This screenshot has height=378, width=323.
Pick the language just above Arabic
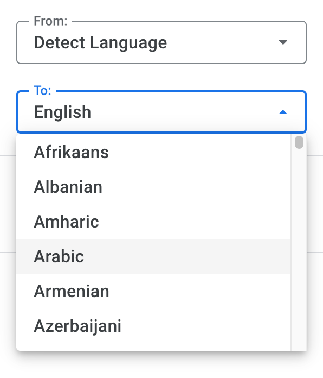[153, 222]
